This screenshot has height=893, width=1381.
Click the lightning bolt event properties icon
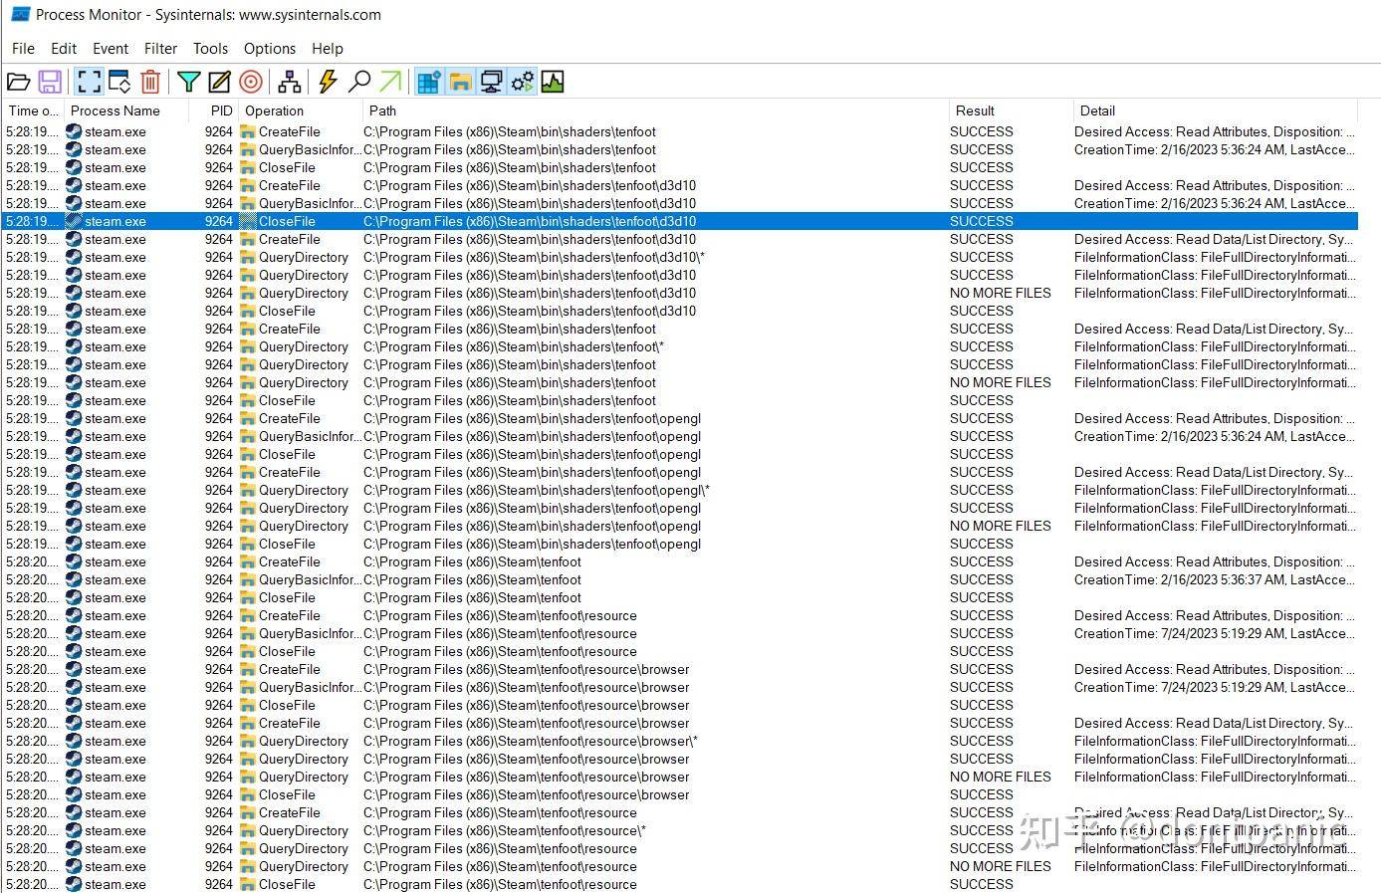tap(328, 82)
